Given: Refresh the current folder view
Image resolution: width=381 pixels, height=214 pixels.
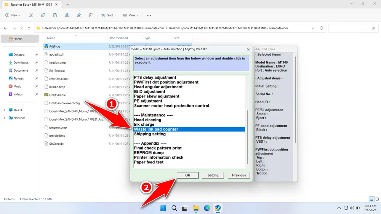Looking at the screenshot, I should (x=321, y=28).
